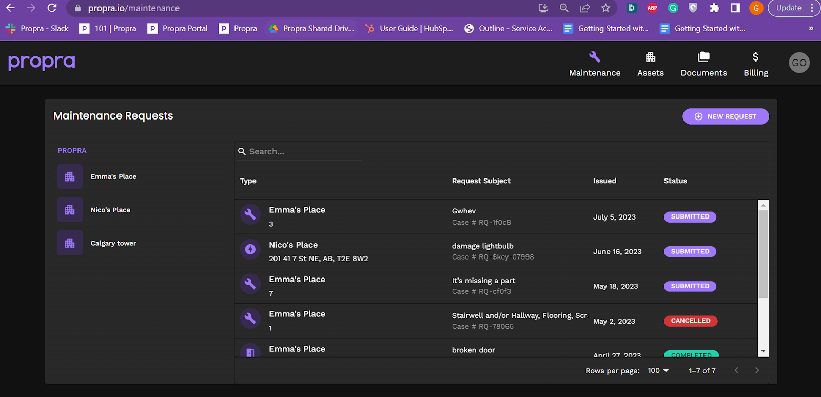Open the Gwhev request subject
Screen dimensions: 821x397
(x=463, y=211)
